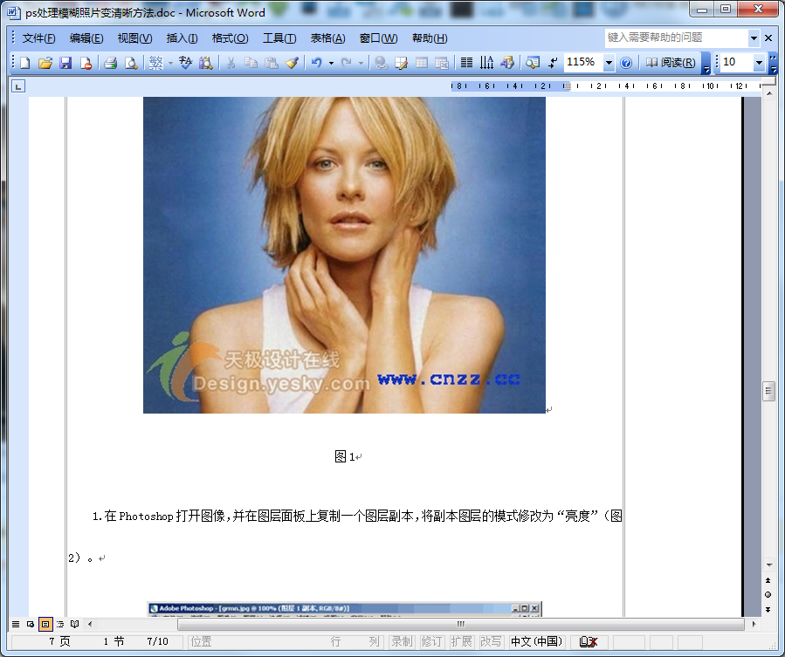Open the 窗口(W) menu
Screen dimensions: 785x657
[x=378, y=38]
